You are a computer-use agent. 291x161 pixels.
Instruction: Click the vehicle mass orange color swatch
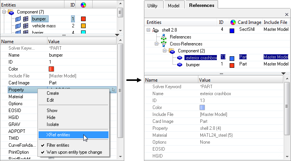[83, 26]
